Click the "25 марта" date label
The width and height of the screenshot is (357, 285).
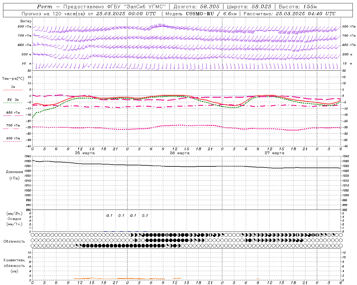click(85, 153)
